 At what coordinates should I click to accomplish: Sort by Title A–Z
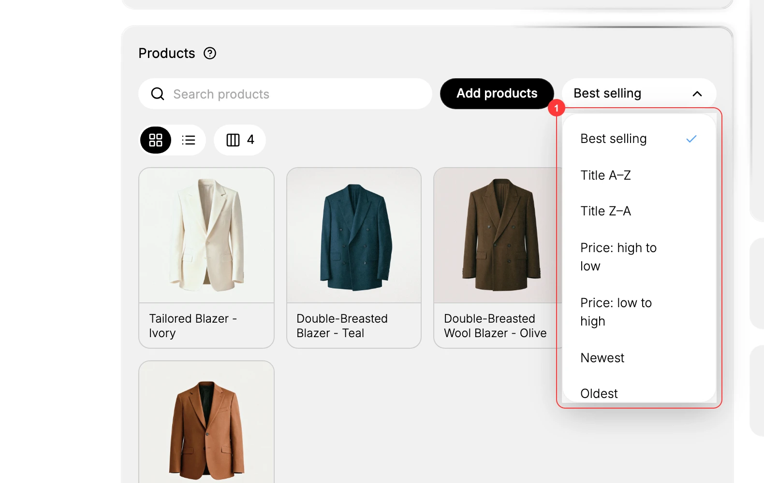tap(639, 175)
